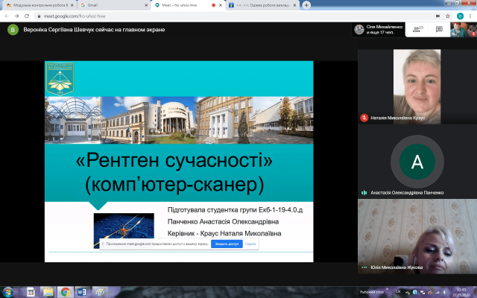Open a new browser tab
This screenshot has width=477, height=298.
(306, 4)
